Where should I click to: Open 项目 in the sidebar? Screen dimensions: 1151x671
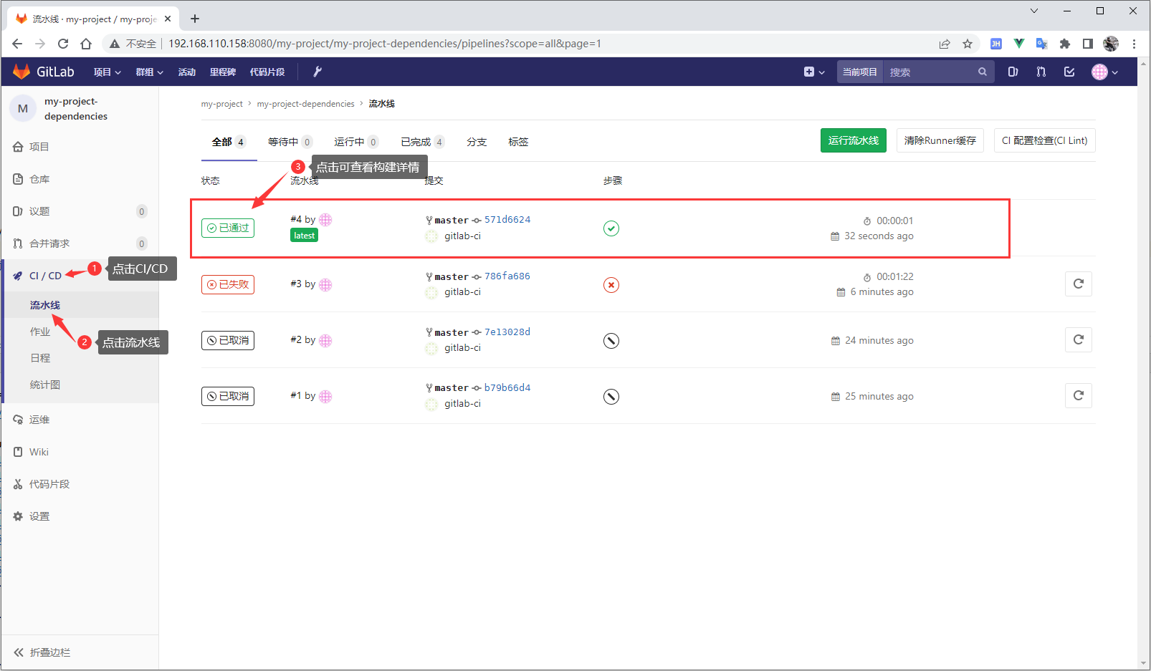point(80,147)
